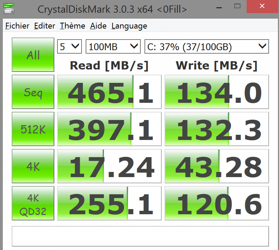Select the Seq write value 134.0

[x=216, y=92]
